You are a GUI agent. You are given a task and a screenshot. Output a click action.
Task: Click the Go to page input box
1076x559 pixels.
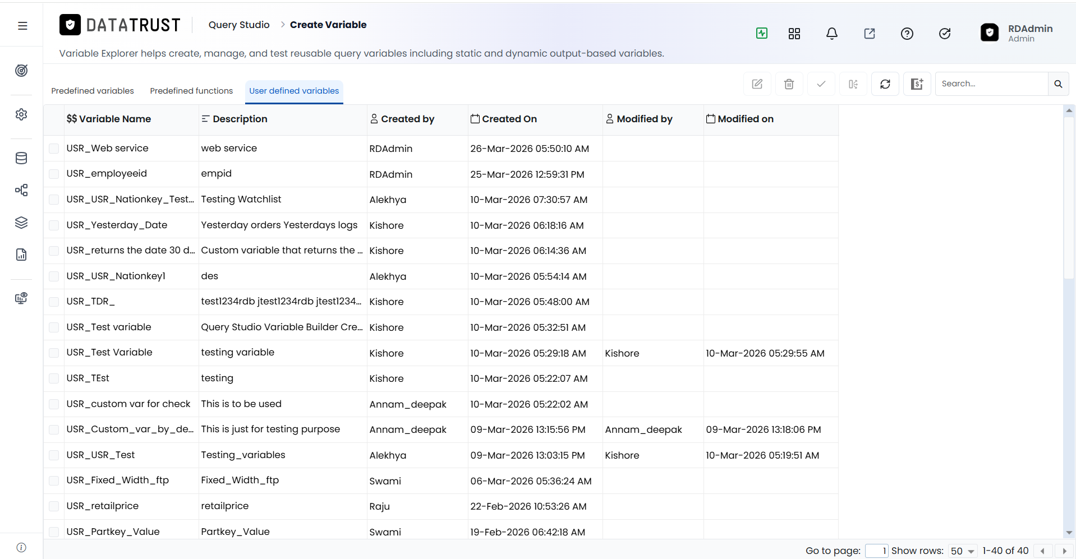click(x=876, y=551)
